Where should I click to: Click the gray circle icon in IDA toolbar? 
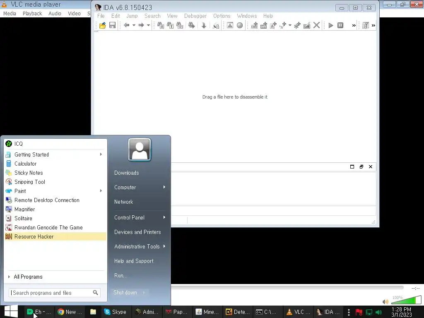click(240, 25)
